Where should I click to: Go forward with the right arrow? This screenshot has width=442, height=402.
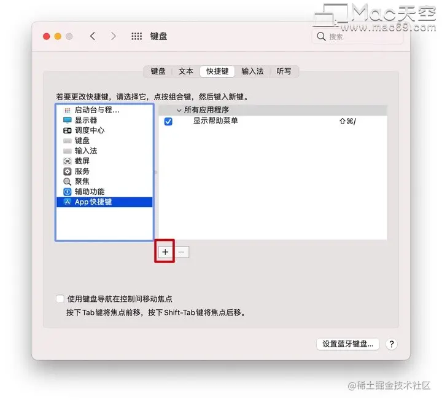[x=114, y=36]
